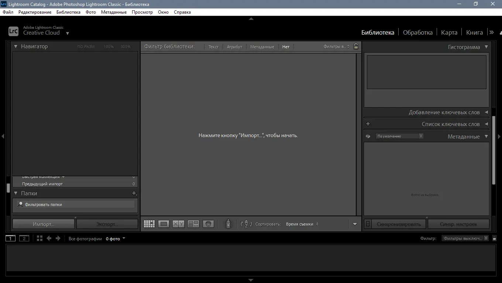Select the Текст library filter

[213, 47]
